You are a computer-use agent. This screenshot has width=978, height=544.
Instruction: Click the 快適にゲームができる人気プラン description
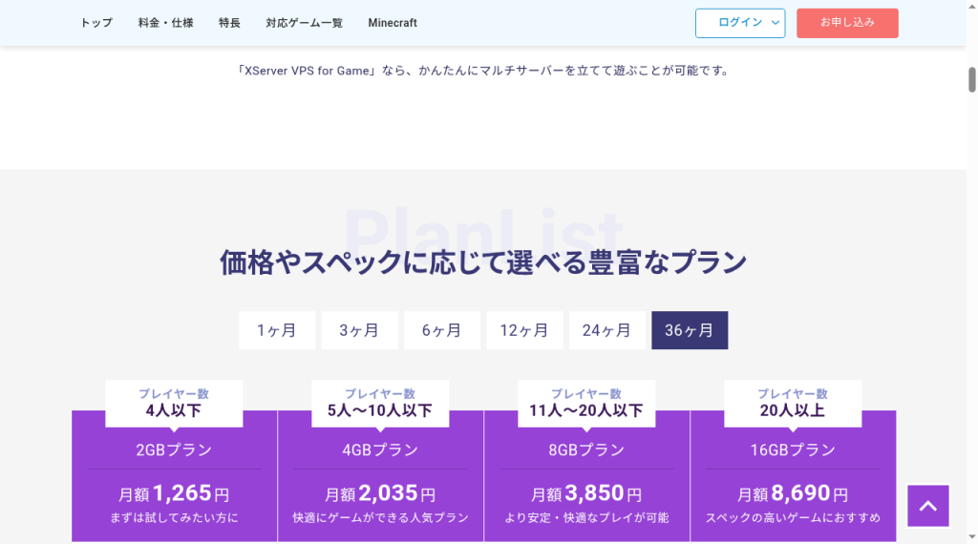pos(380,518)
